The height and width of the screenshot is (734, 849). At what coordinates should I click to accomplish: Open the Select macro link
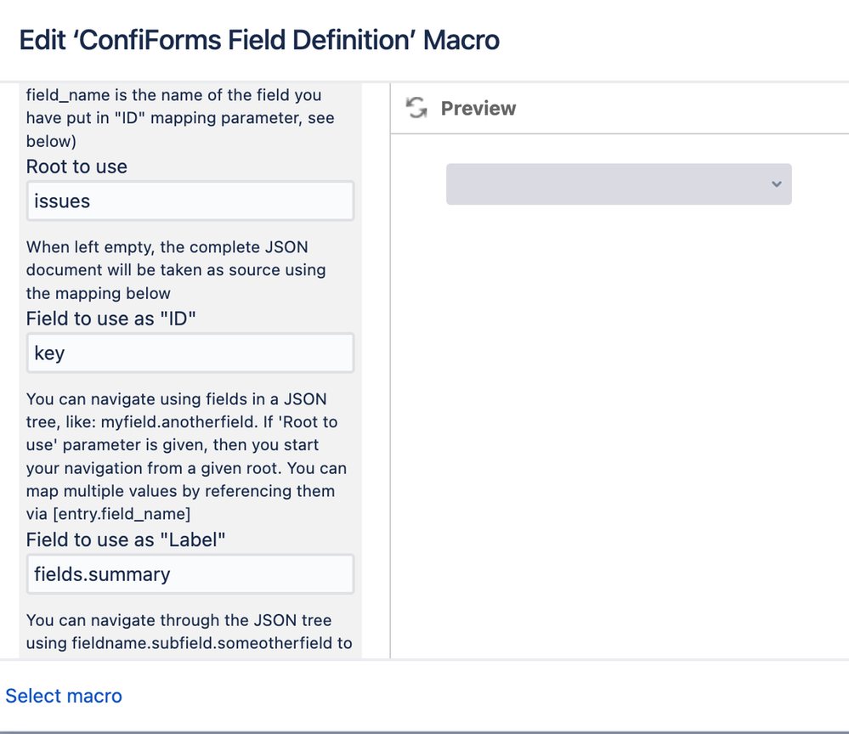coord(64,696)
